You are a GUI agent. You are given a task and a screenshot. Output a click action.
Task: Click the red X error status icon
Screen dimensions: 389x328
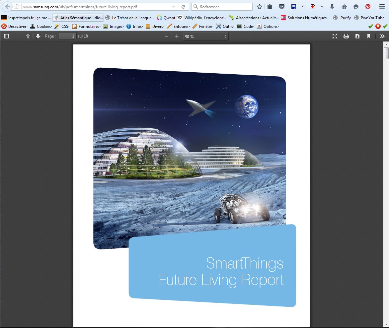tap(378, 26)
